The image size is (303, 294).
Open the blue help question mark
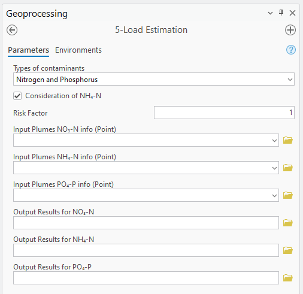coord(291,50)
